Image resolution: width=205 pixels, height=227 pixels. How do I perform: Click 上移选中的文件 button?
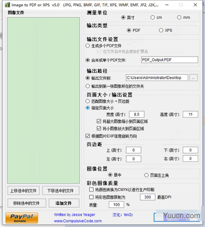pyautogui.click(x=23, y=191)
